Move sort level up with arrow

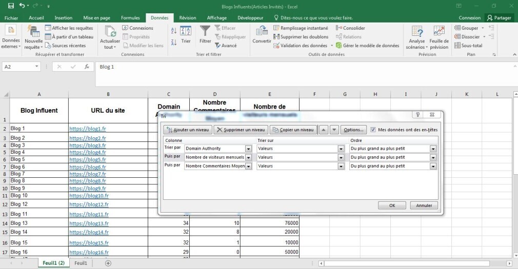tap(324, 130)
